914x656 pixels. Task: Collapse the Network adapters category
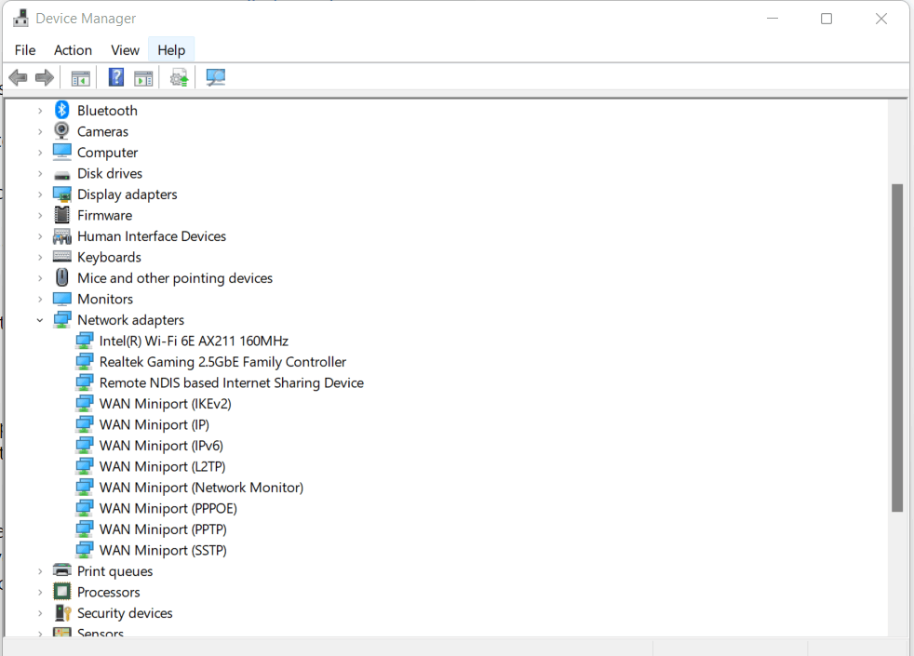[x=40, y=320]
